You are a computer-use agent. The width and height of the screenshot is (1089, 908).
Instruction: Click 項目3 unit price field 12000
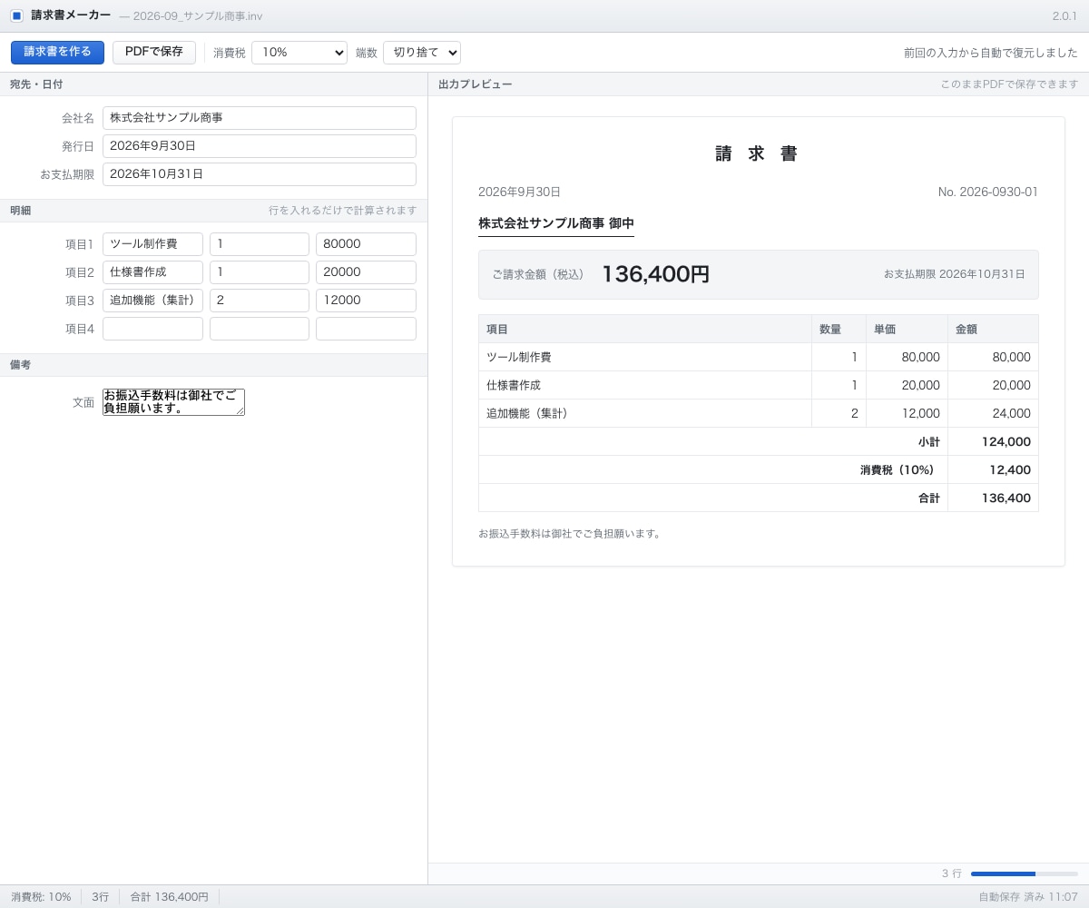point(366,301)
